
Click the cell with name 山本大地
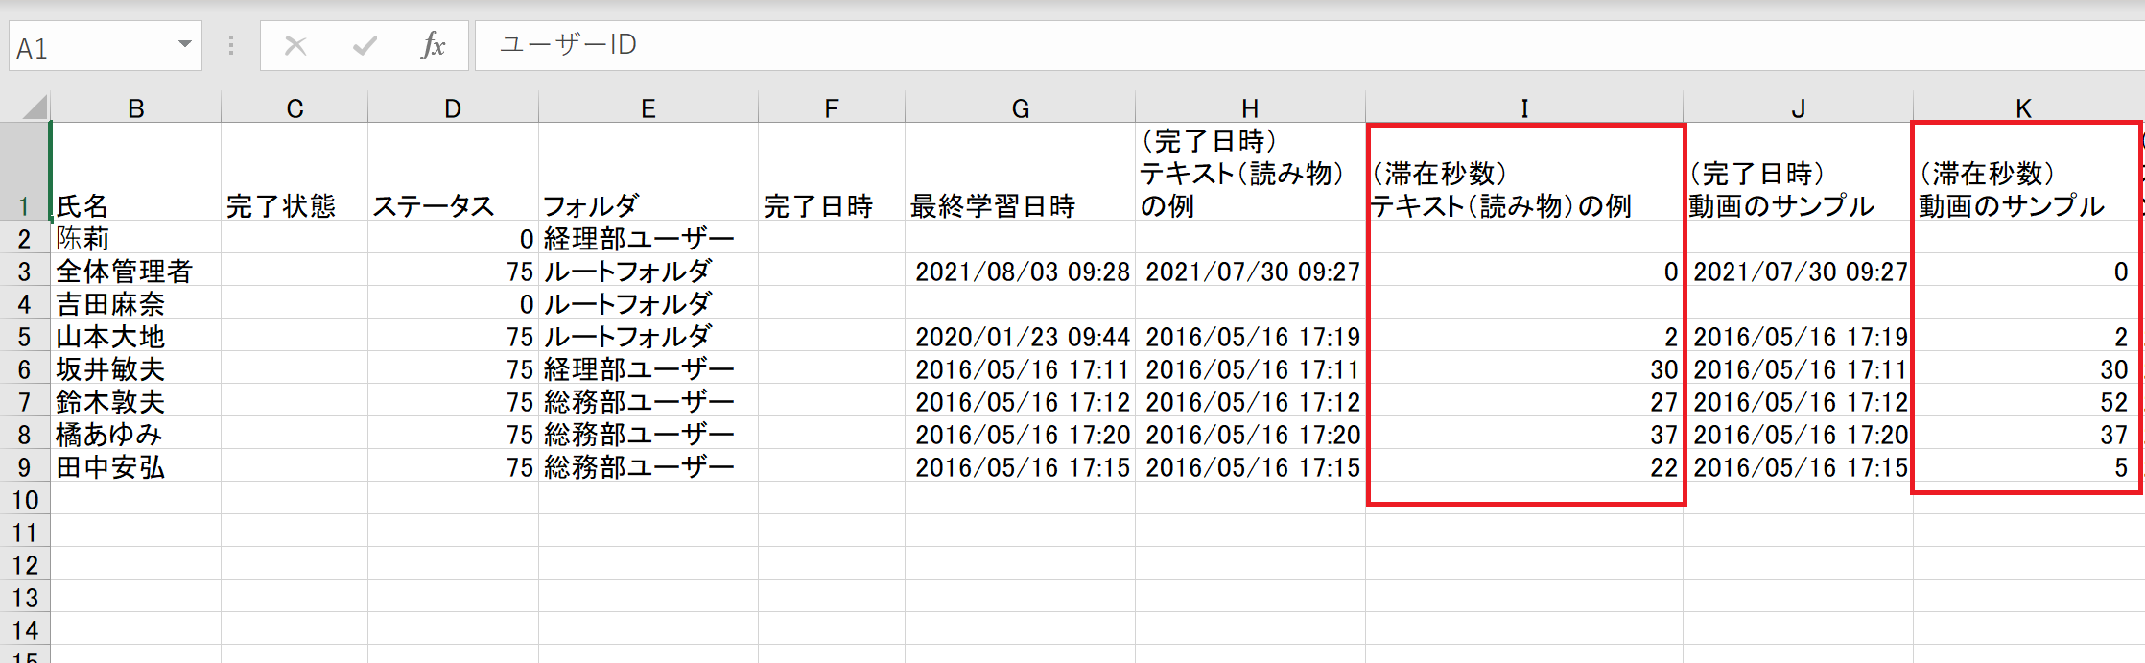136,336
